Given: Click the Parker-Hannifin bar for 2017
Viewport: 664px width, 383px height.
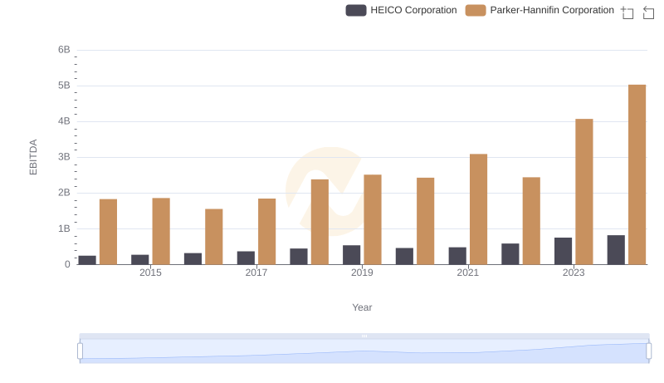Looking at the screenshot, I should click(266, 231).
